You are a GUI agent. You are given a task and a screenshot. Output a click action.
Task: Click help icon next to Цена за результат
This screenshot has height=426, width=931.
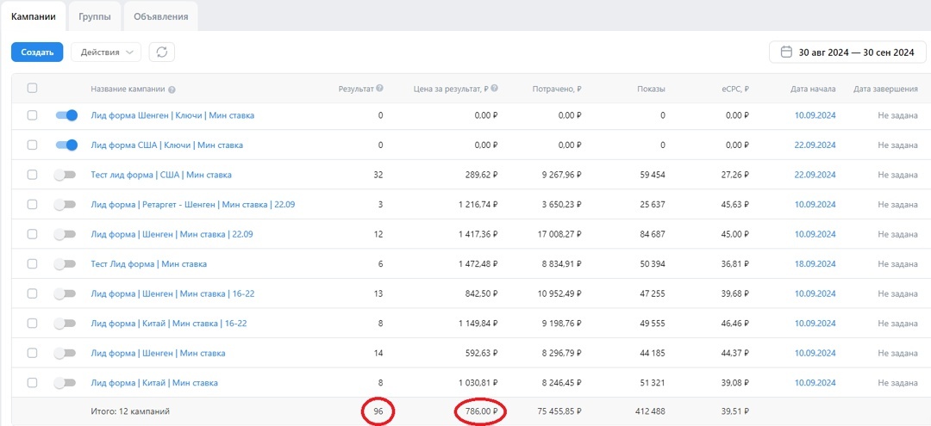494,89
